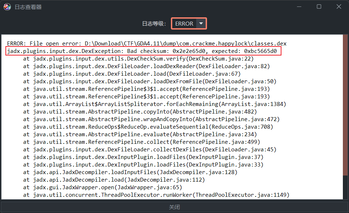The width and height of the screenshot is (349, 213).
Task: Click the ArrayListSpliterator.forEachRemaining line
Action: tap(155, 104)
